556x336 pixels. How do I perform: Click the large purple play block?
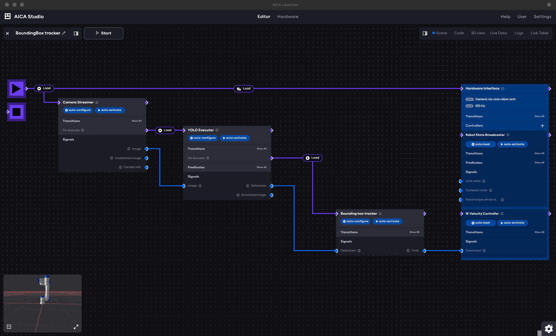point(17,89)
